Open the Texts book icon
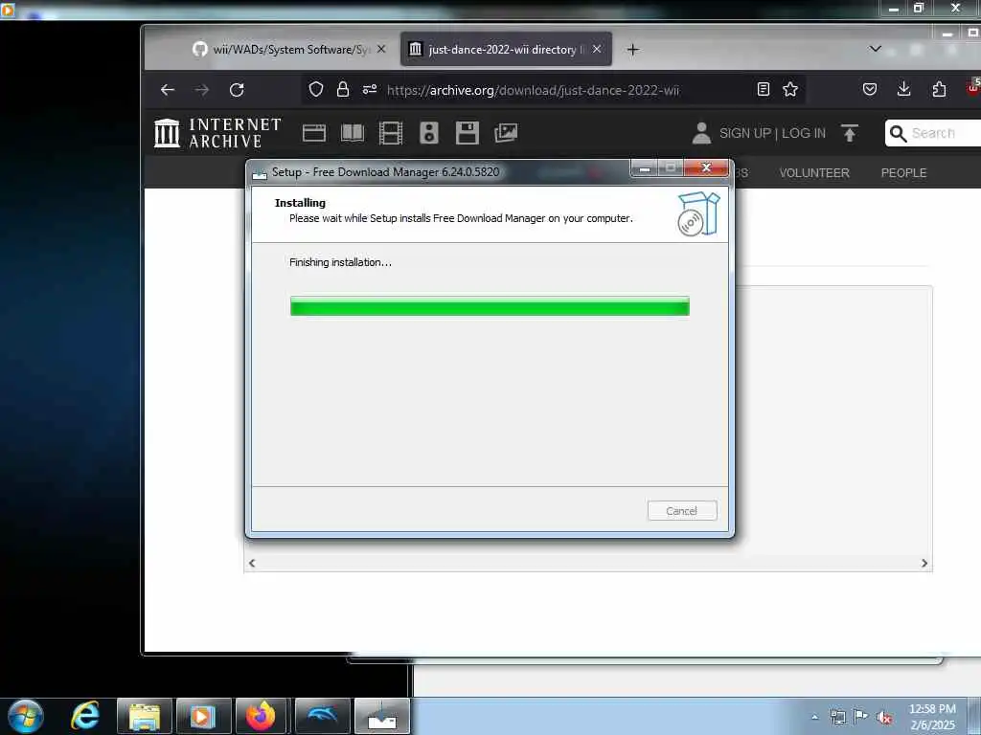Screen dimensions: 981x735 pyautogui.click(x=353, y=133)
